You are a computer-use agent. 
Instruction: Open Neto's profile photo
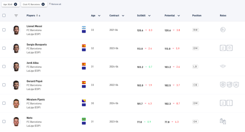[16, 122]
